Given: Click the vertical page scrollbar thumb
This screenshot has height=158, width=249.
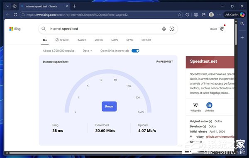Looking at the screenshot, I should [236, 34].
